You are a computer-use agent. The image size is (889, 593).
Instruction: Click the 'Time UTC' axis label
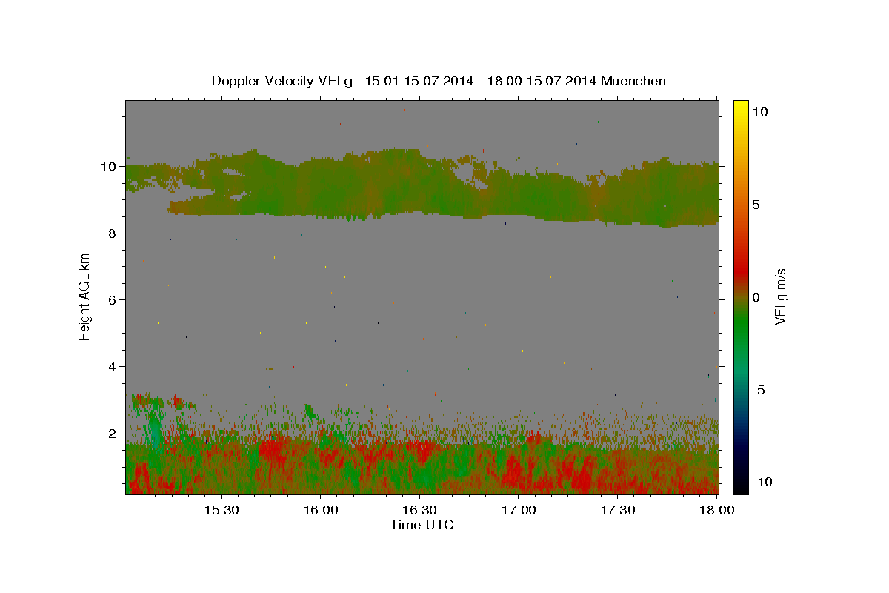(422, 525)
